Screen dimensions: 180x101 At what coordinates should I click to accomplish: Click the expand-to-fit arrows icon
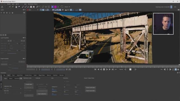click(x=58, y=7)
